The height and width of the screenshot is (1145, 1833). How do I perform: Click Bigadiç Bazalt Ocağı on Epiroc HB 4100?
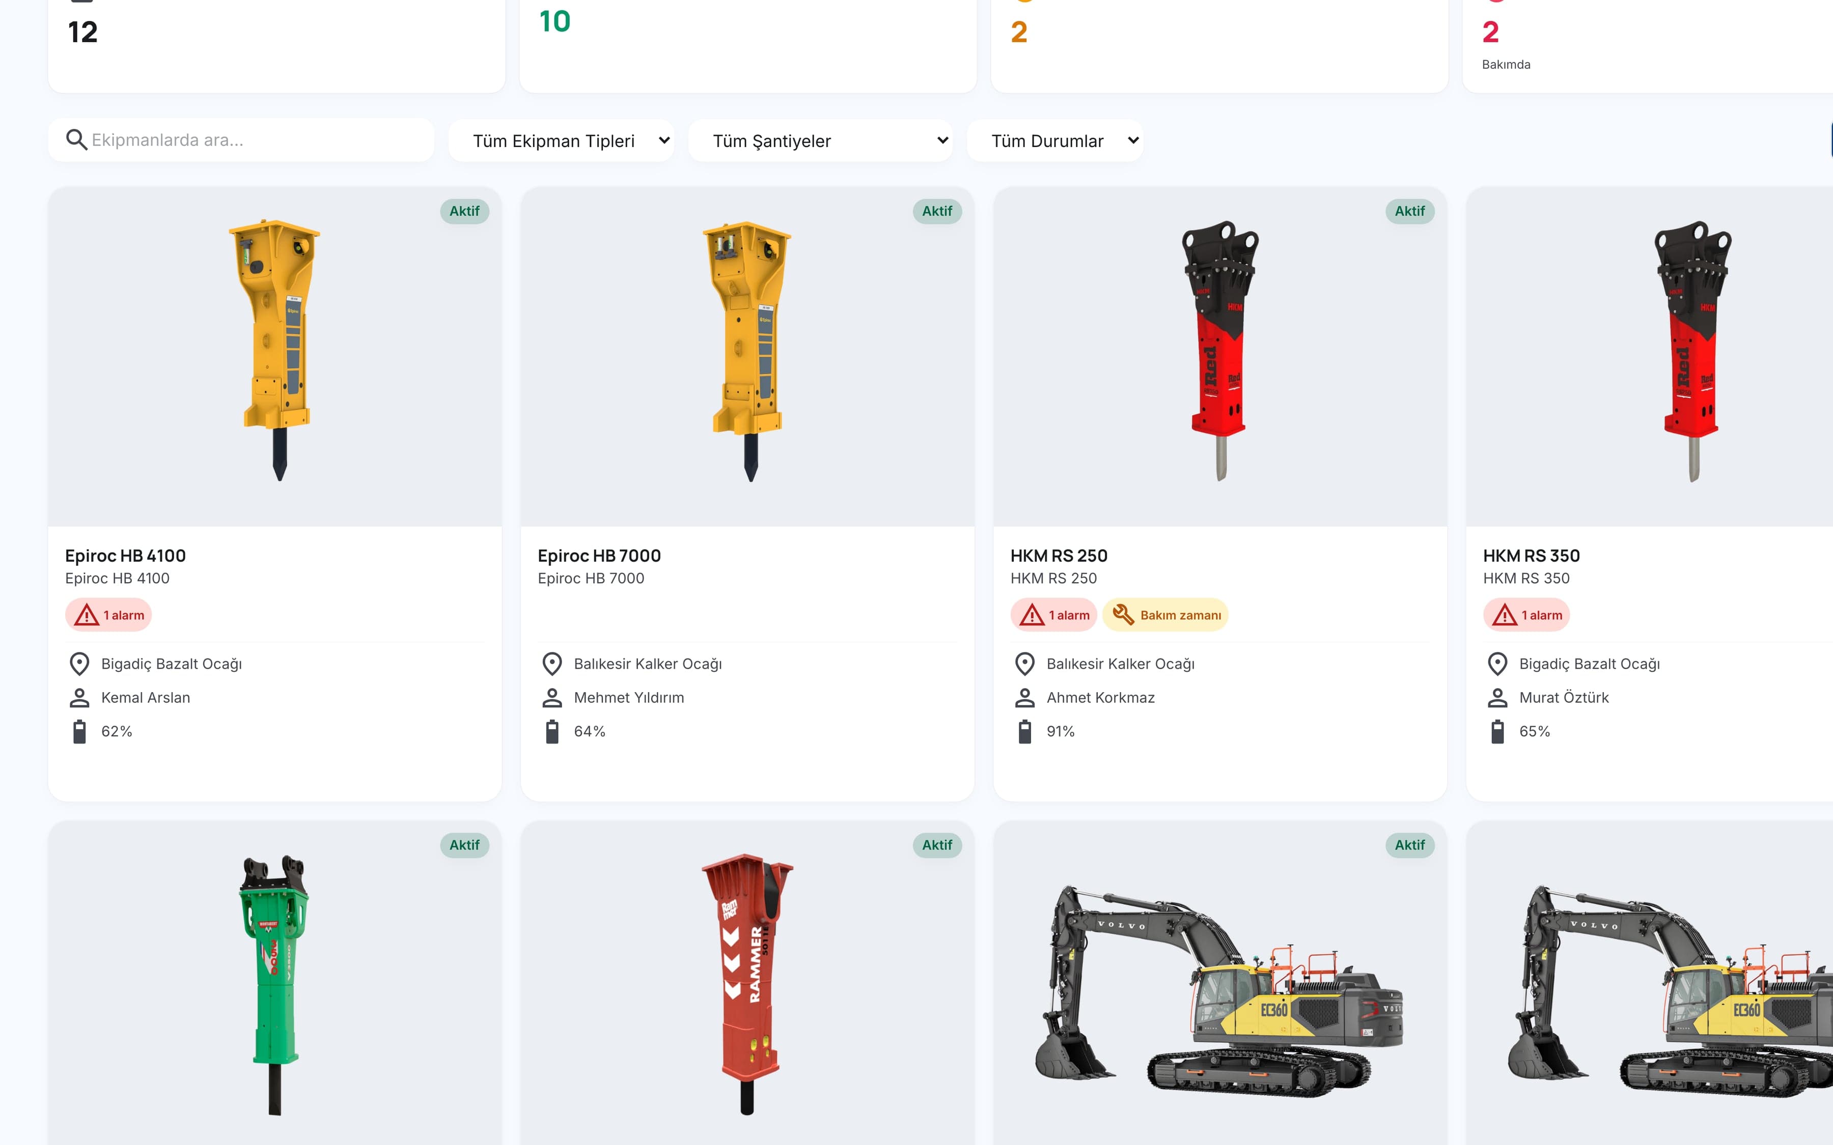[x=172, y=664]
